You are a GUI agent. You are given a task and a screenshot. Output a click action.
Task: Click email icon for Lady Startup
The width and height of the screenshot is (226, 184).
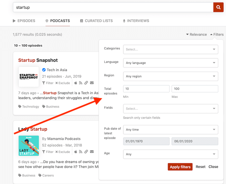[x=92, y=152]
